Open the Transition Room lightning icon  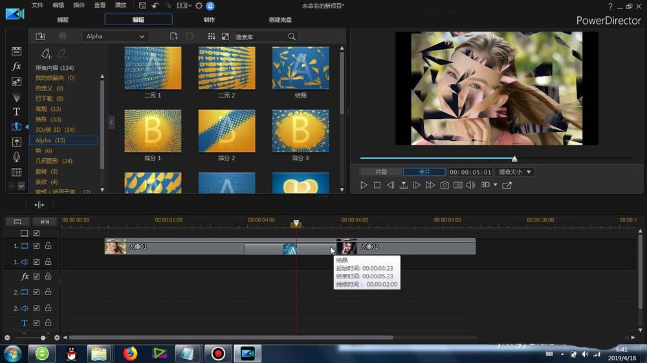17,127
